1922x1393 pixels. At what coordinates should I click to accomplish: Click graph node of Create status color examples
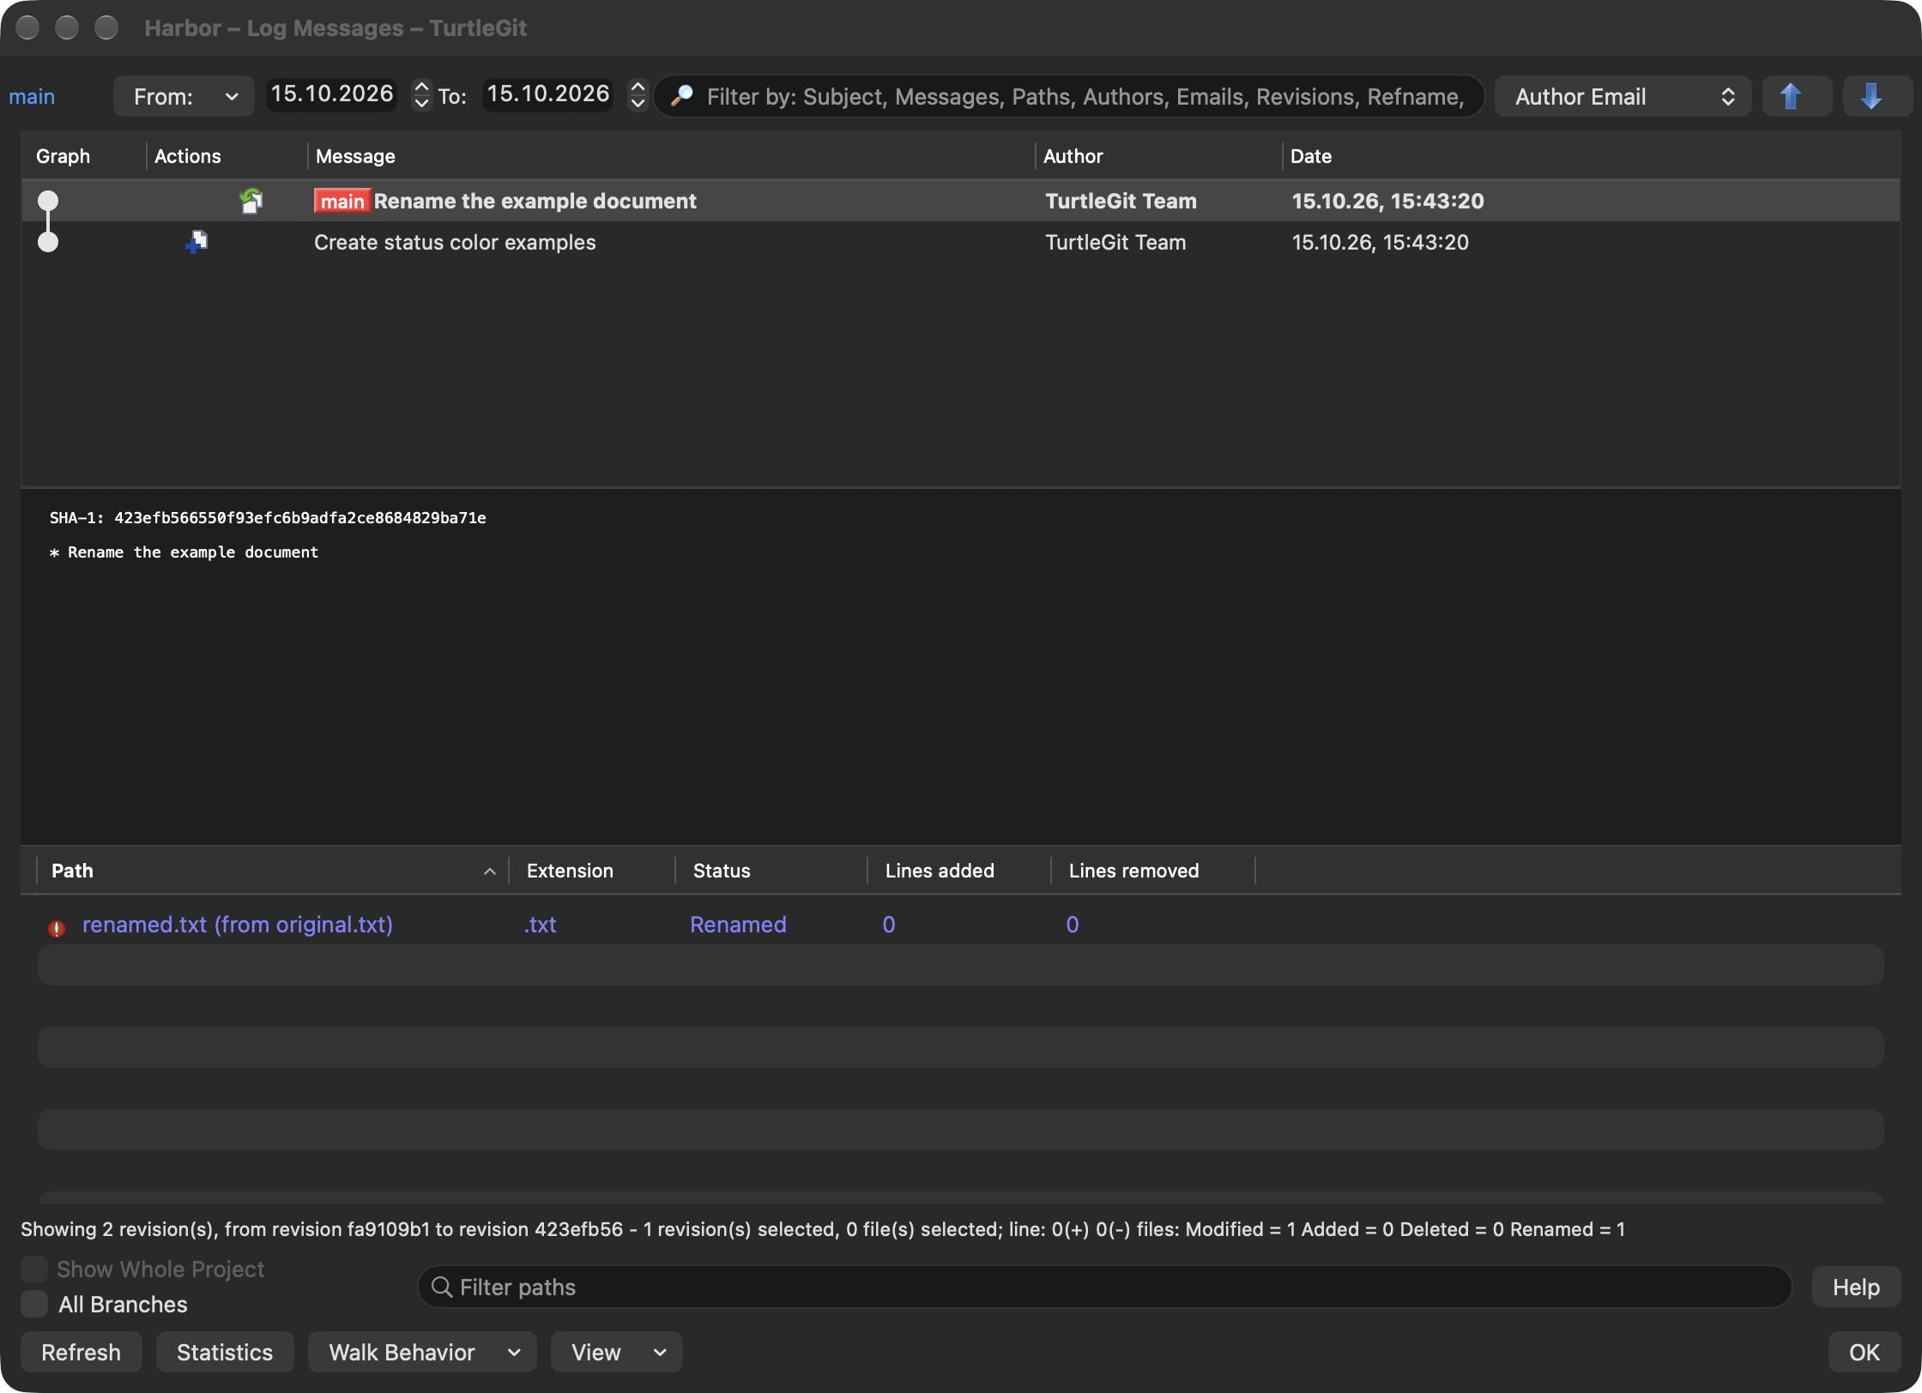click(x=48, y=242)
